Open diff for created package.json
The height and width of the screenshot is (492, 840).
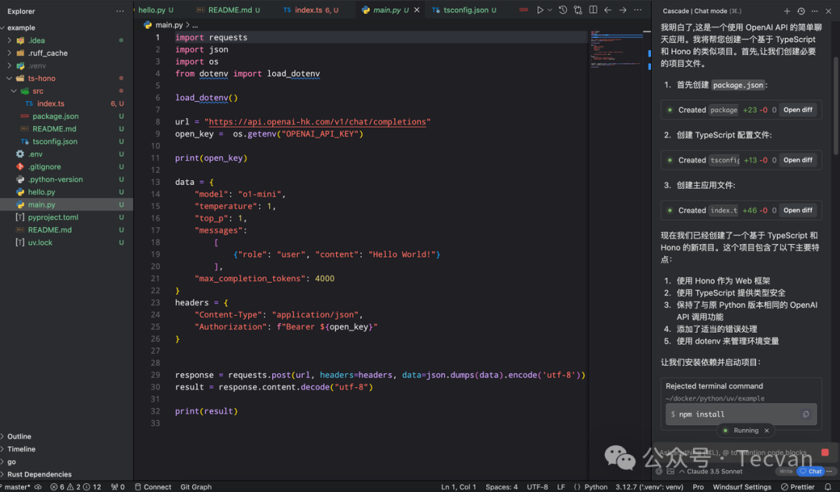[x=797, y=110]
